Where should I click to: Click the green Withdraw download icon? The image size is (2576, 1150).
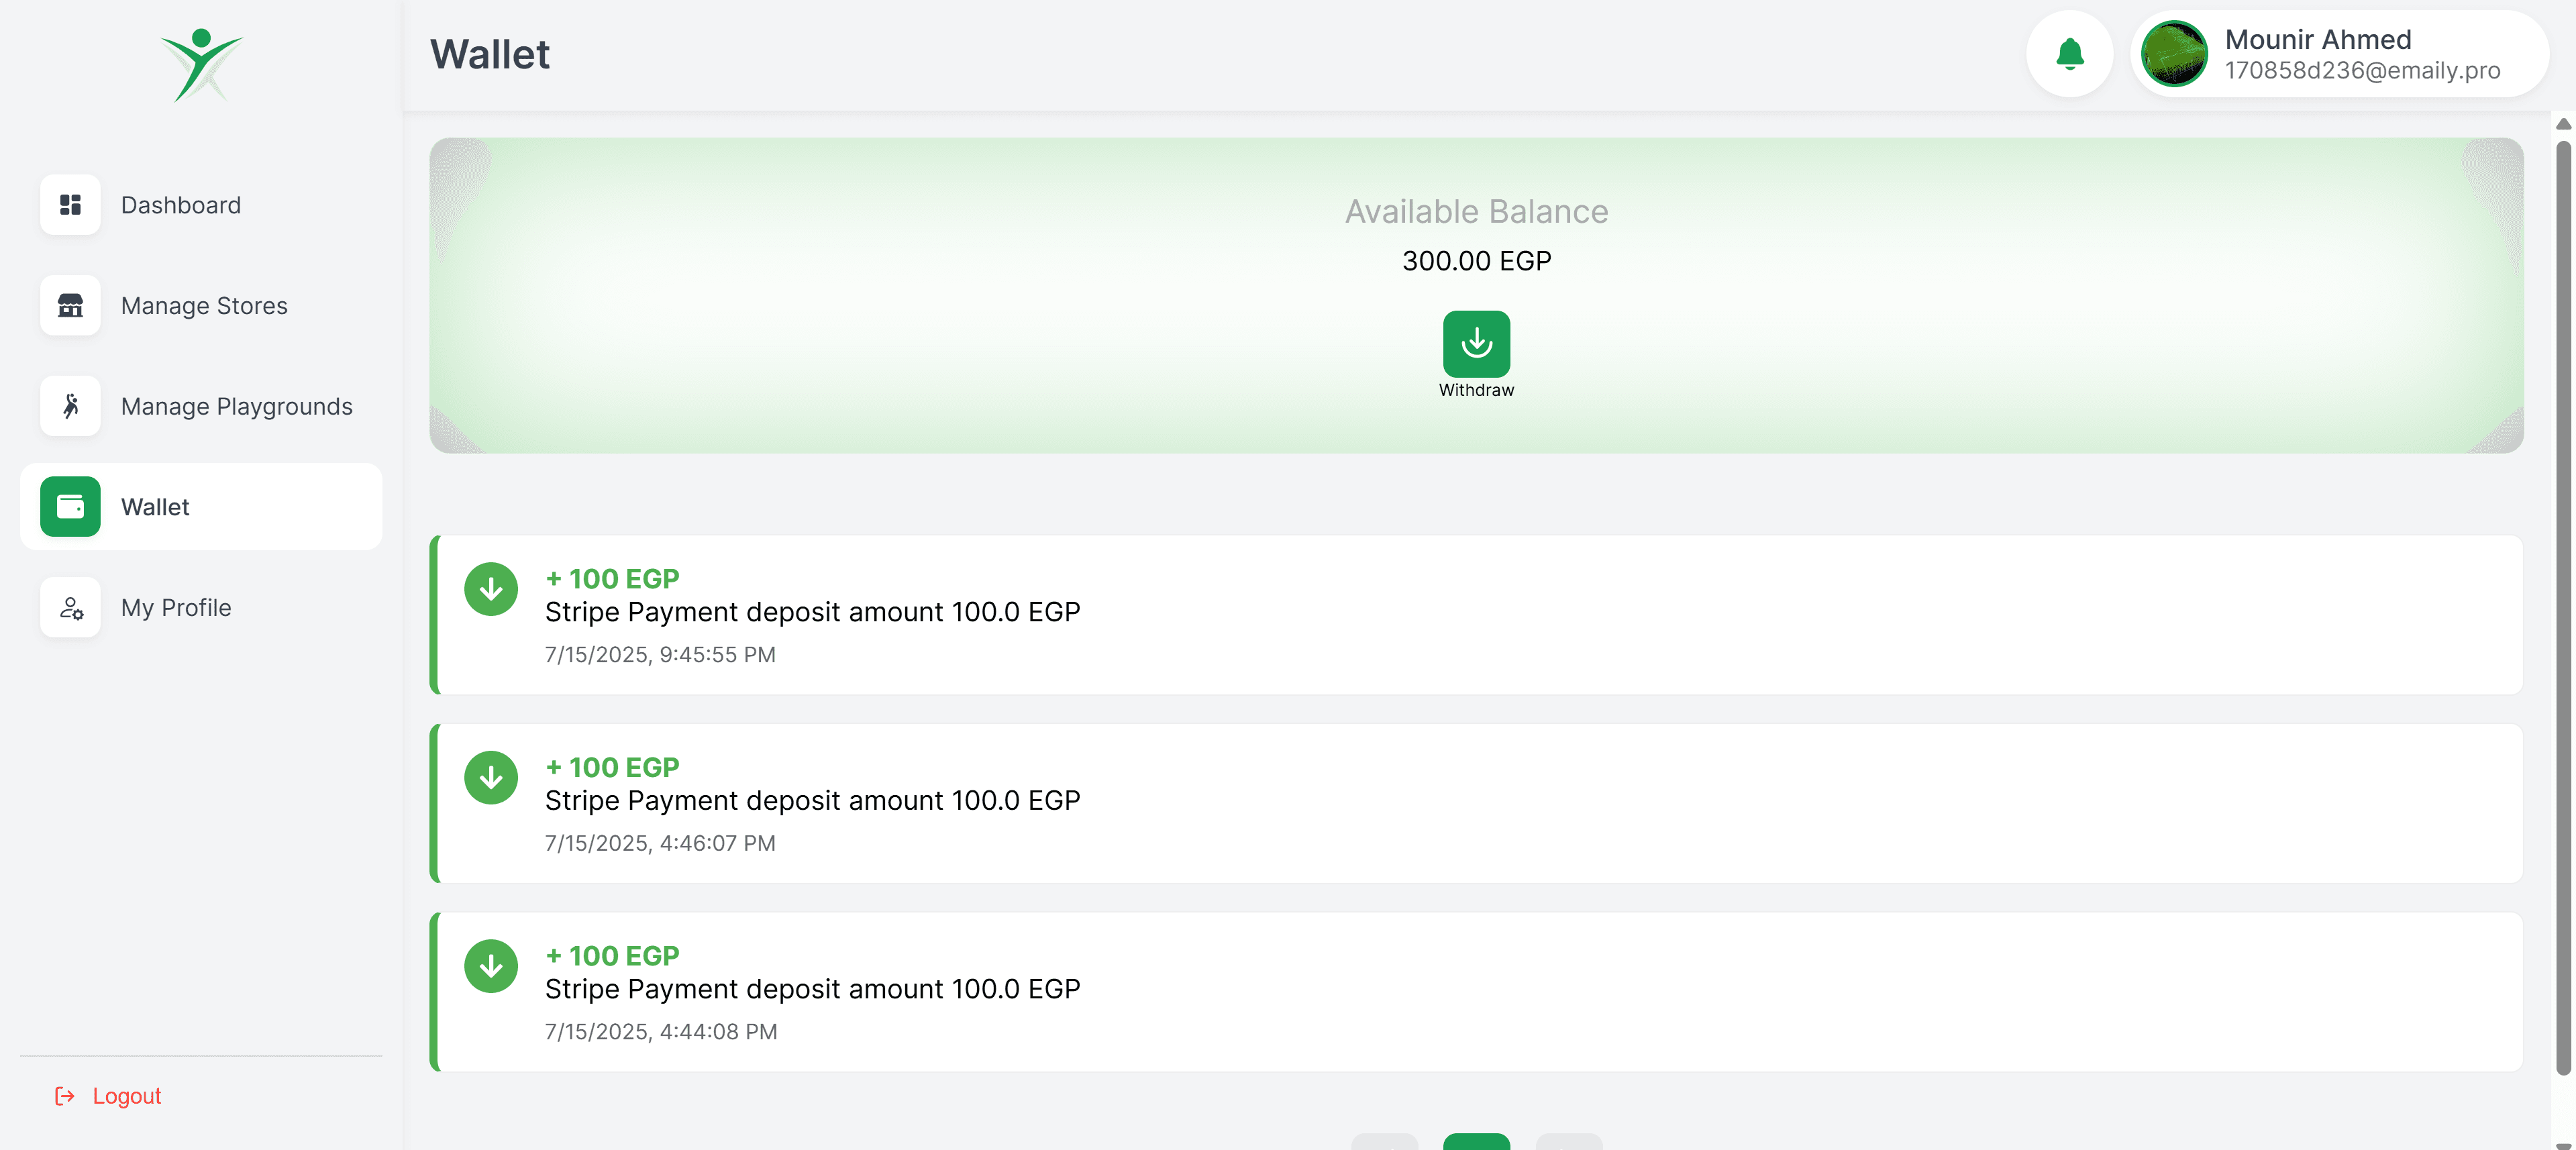[x=1476, y=343]
